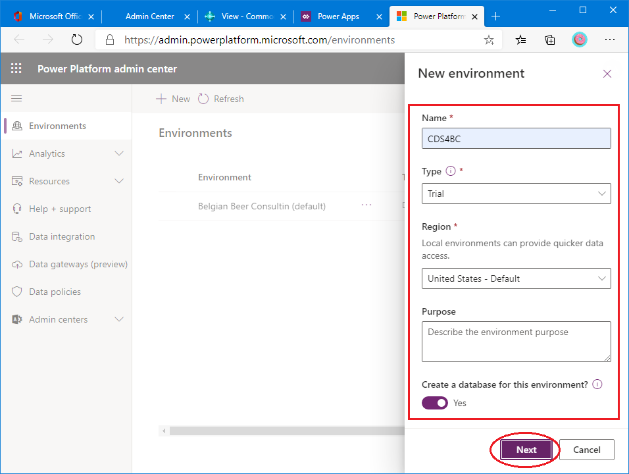Open the Belgian Beer Consultin (default) environment
This screenshot has height=474, width=629.
click(x=262, y=206)
